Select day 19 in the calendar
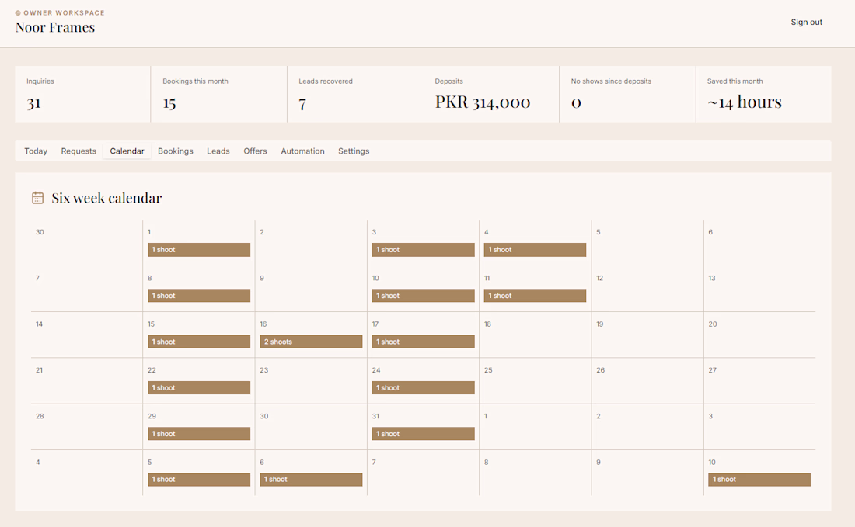The image size is (855, 527). tap(647, 335)
